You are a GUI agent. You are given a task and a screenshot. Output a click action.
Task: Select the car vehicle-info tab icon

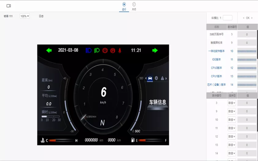(150, 78)
